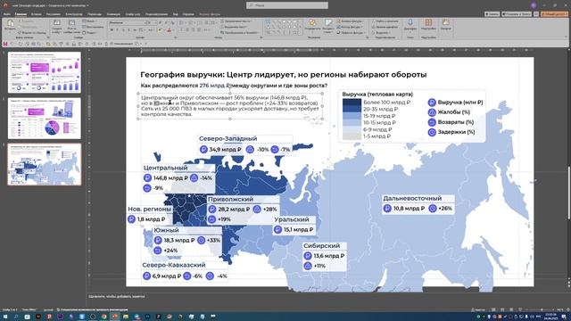Toggle Text Shadow formatting

(x=129, y=29)
